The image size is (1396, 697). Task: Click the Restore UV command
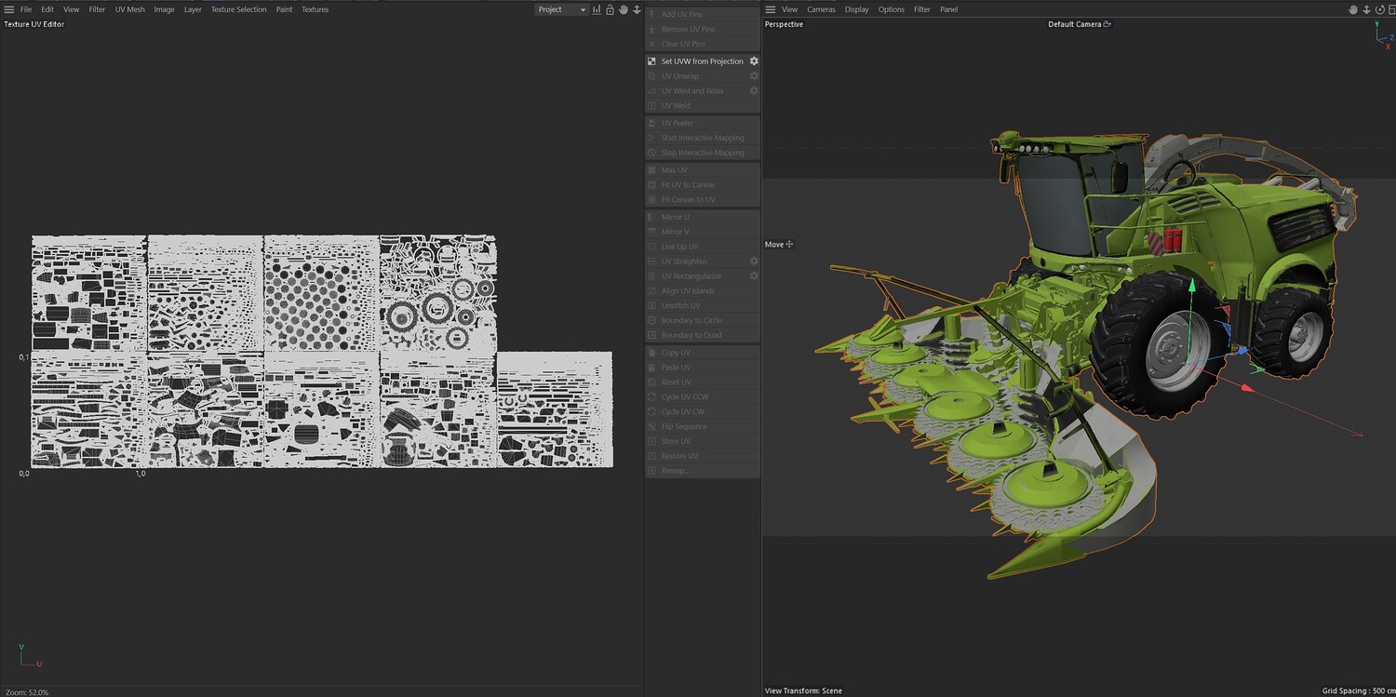[x=703, y=456]
